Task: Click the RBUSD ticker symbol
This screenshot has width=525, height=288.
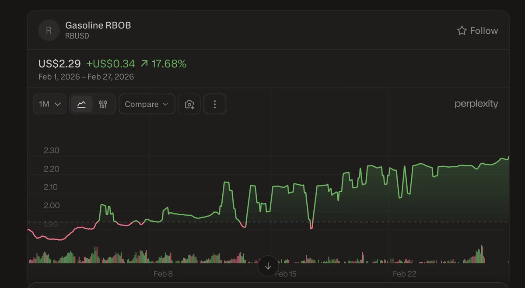Action: 77,36
